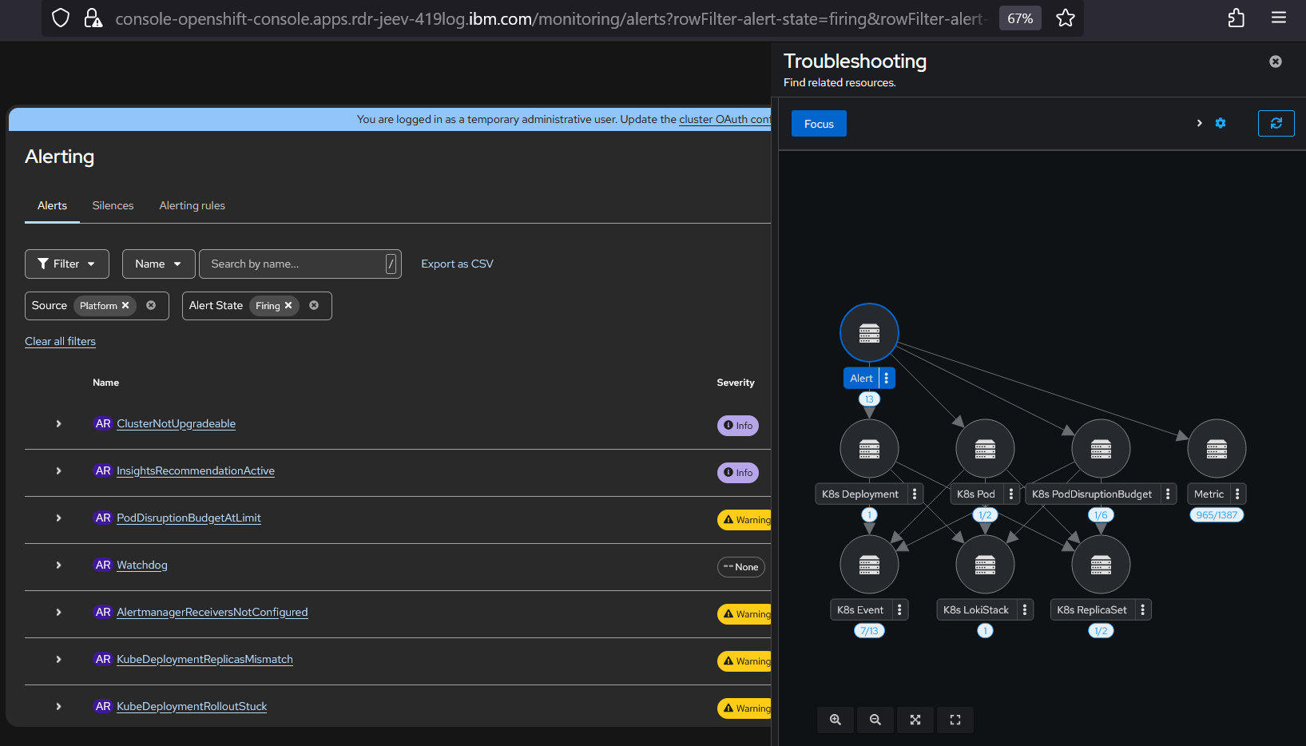Select the Metric node
Screen dimensions: 1306x746
point(1217,449)
